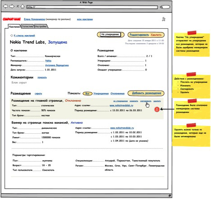Filter placements by Отклоненные
Viewport: 211px width, 199px height.
118,94
